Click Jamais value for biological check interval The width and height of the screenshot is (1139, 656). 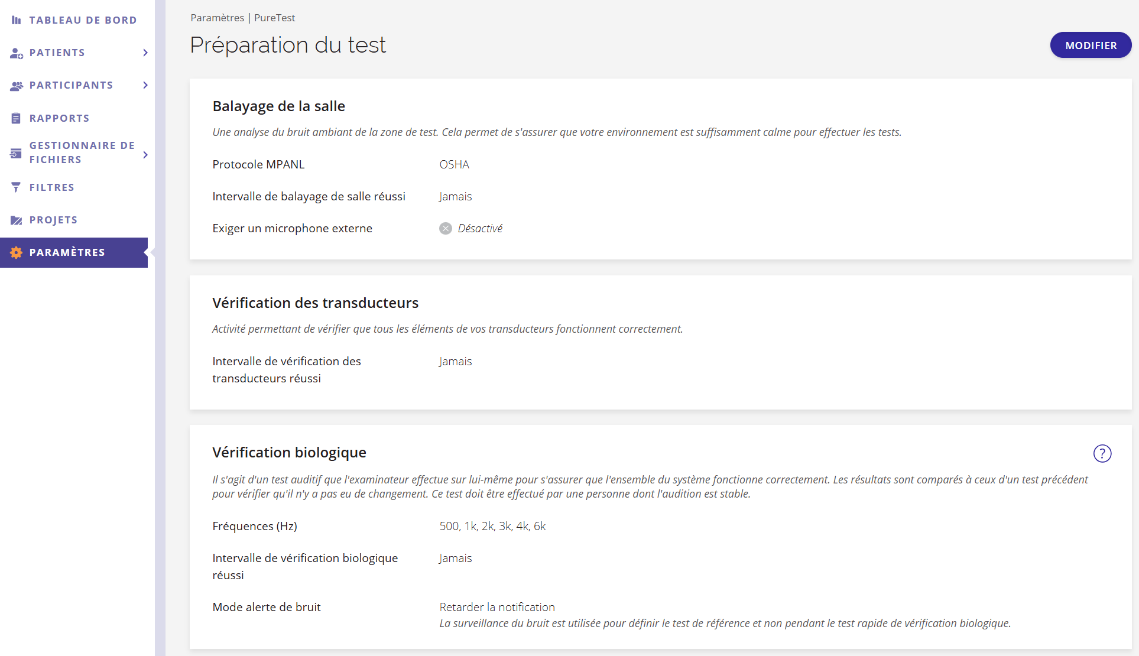pyautogui.click(x=455, y=558)
